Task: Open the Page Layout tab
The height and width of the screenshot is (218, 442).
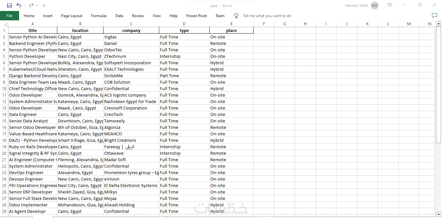Action: click(72, 16)
